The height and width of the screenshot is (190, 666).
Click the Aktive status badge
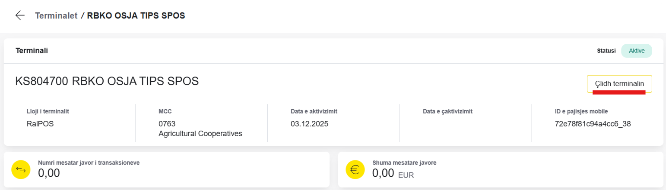click(637, 51)
